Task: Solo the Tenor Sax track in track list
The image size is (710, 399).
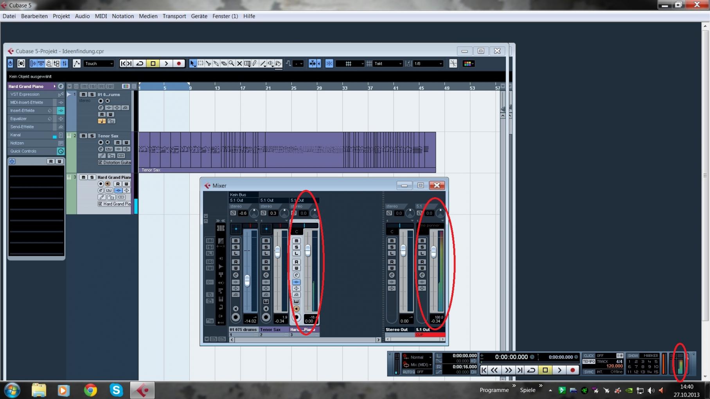Action: coord(92,136)
